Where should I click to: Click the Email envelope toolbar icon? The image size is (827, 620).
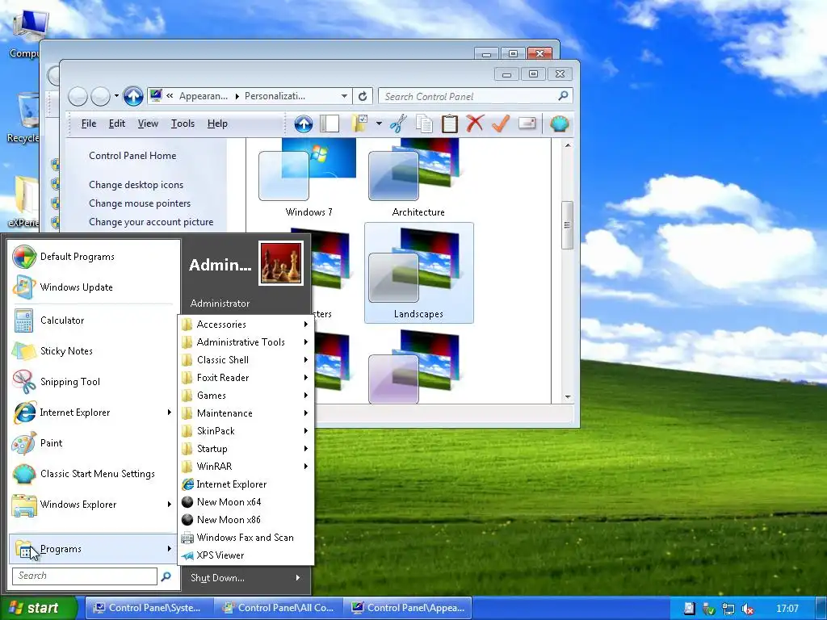[x=527, y=124]
